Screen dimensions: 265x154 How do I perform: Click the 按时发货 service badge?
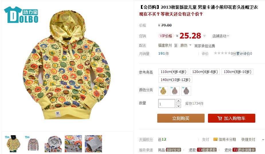(x=174, y=150)
